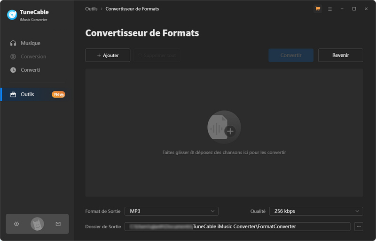
Task: Click the Revenir button
Action: tap(340, 55)
